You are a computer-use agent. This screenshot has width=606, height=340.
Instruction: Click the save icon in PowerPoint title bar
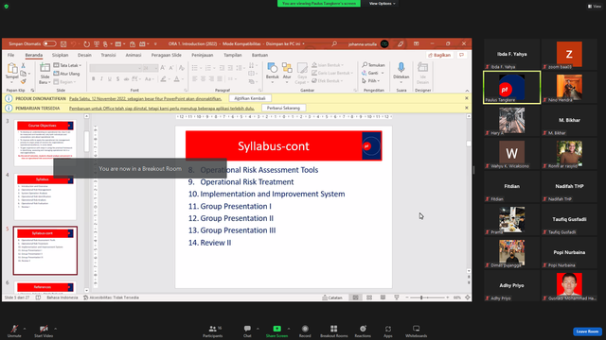pyautogui.click(x=63, y=44)
